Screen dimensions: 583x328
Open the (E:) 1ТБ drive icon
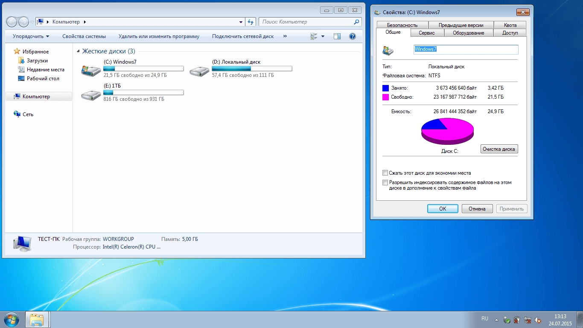point(91,95)
